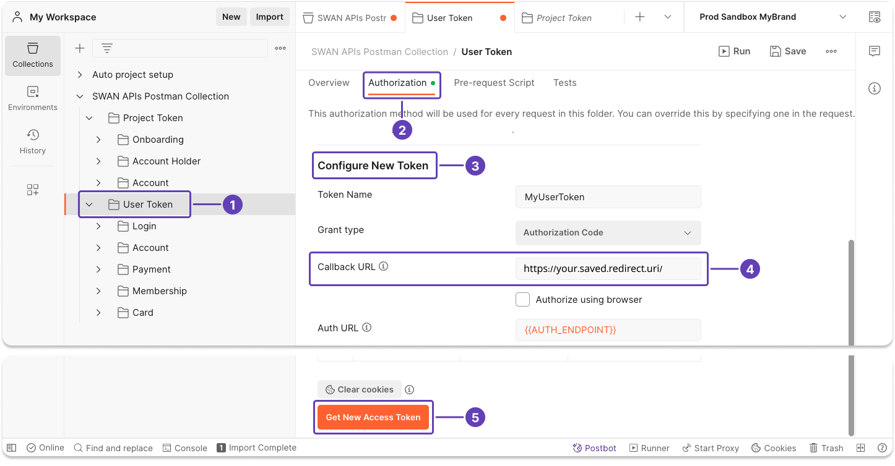
Task: Enable the Authorize using browser checkbox
Action: click(x=522, y=299)
